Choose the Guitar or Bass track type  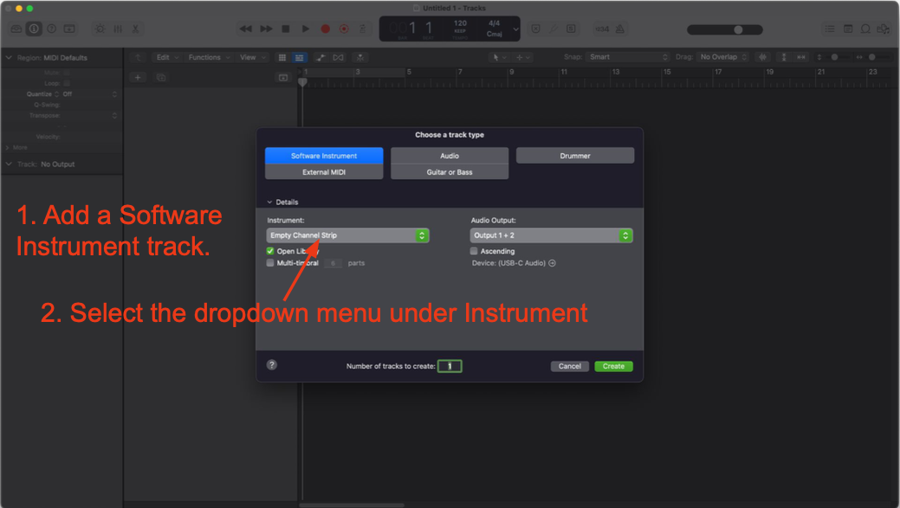tap(450, 172)
